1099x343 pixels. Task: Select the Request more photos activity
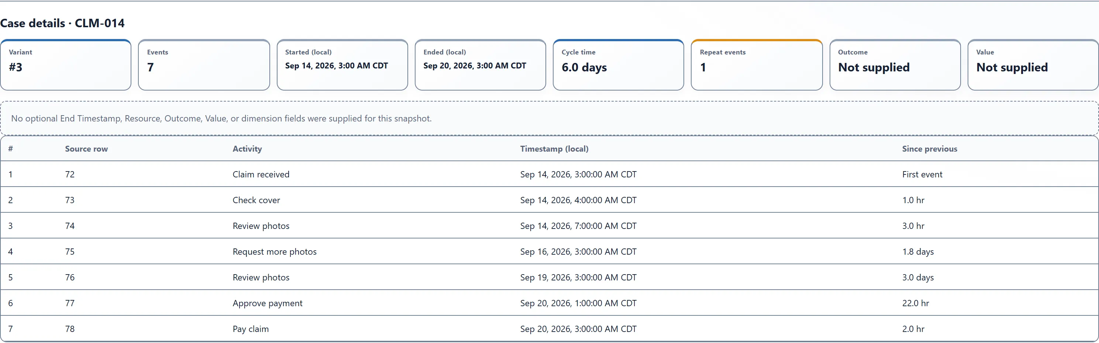click(274, 251)
